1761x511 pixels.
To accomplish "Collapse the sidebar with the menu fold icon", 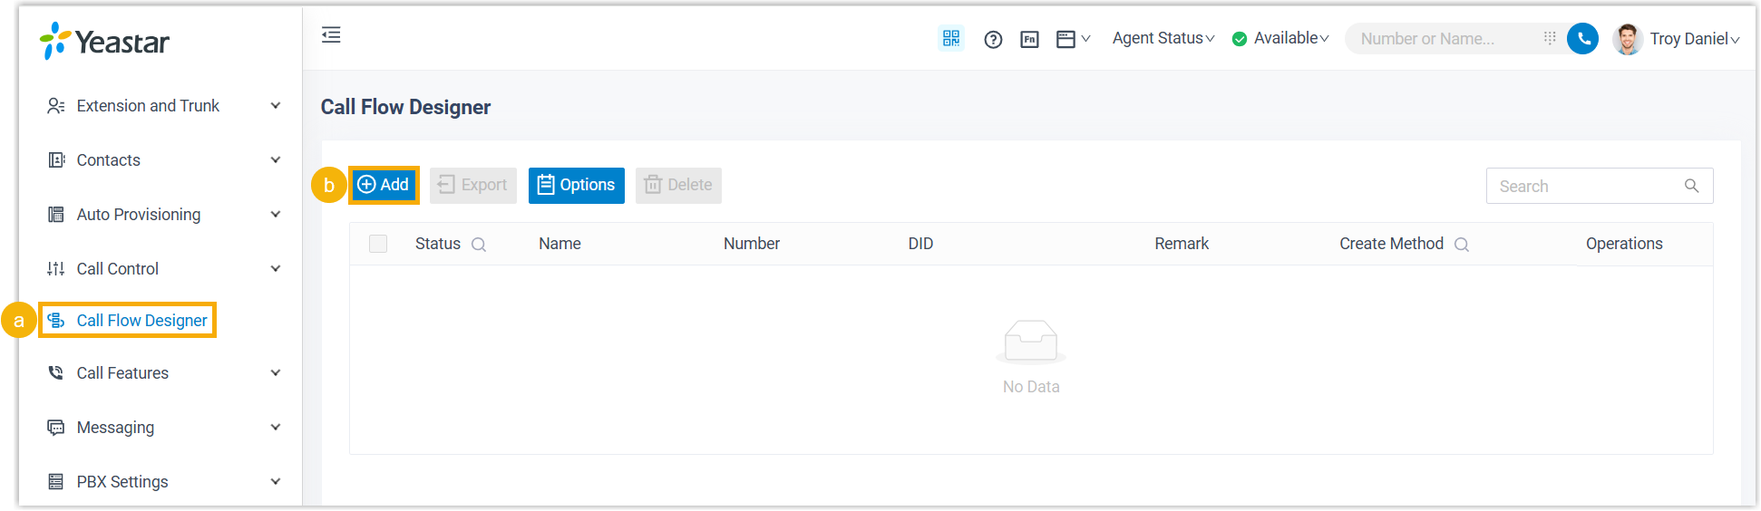I will [x=331, y=35].
